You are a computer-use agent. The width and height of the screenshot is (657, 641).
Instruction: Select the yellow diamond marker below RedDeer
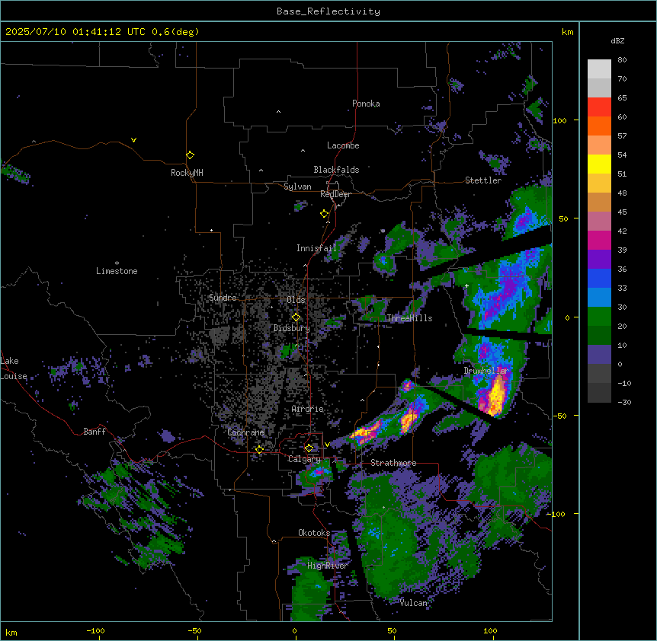pyautogui.click(x=324, y=214)
